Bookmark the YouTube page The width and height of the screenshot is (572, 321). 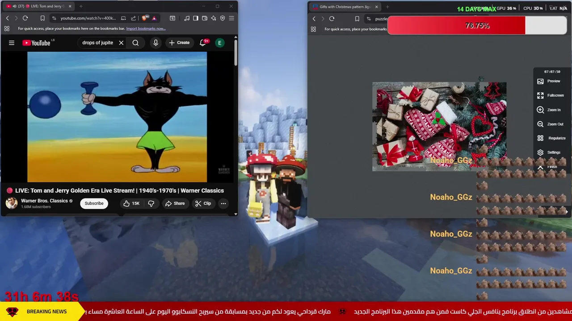(42, 18)
